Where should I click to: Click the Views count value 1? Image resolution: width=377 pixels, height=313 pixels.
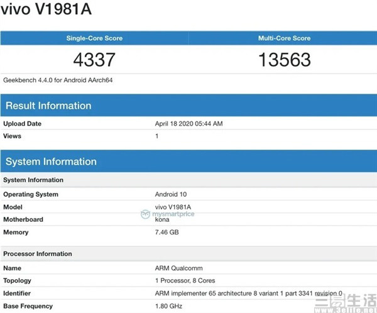(156, 136)
